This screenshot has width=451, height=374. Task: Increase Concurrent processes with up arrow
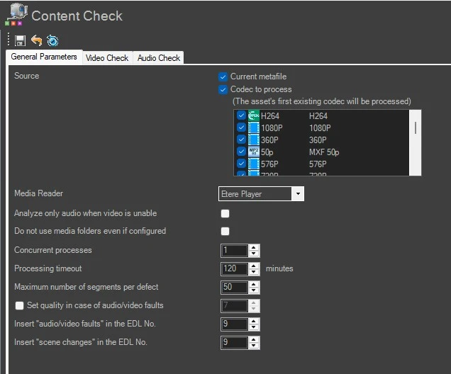[x=255, y=247]
